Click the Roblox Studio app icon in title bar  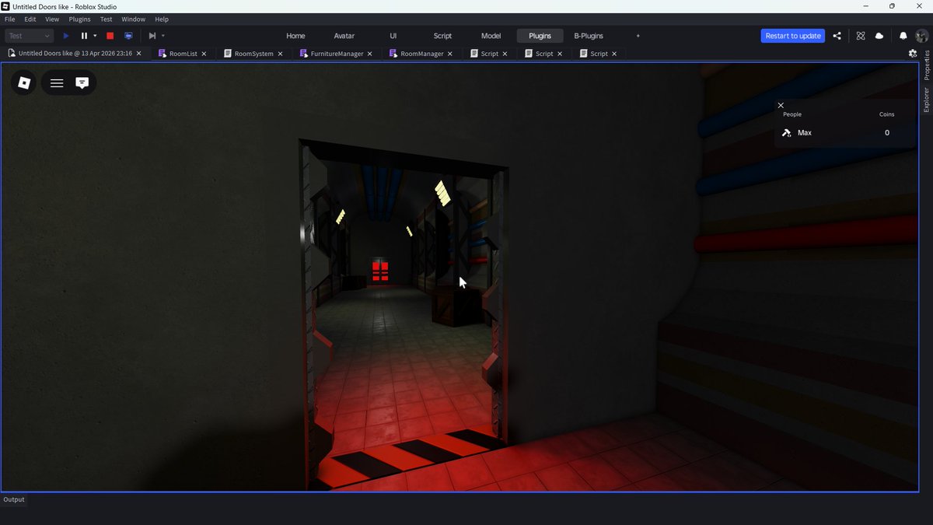click(6, 6)
